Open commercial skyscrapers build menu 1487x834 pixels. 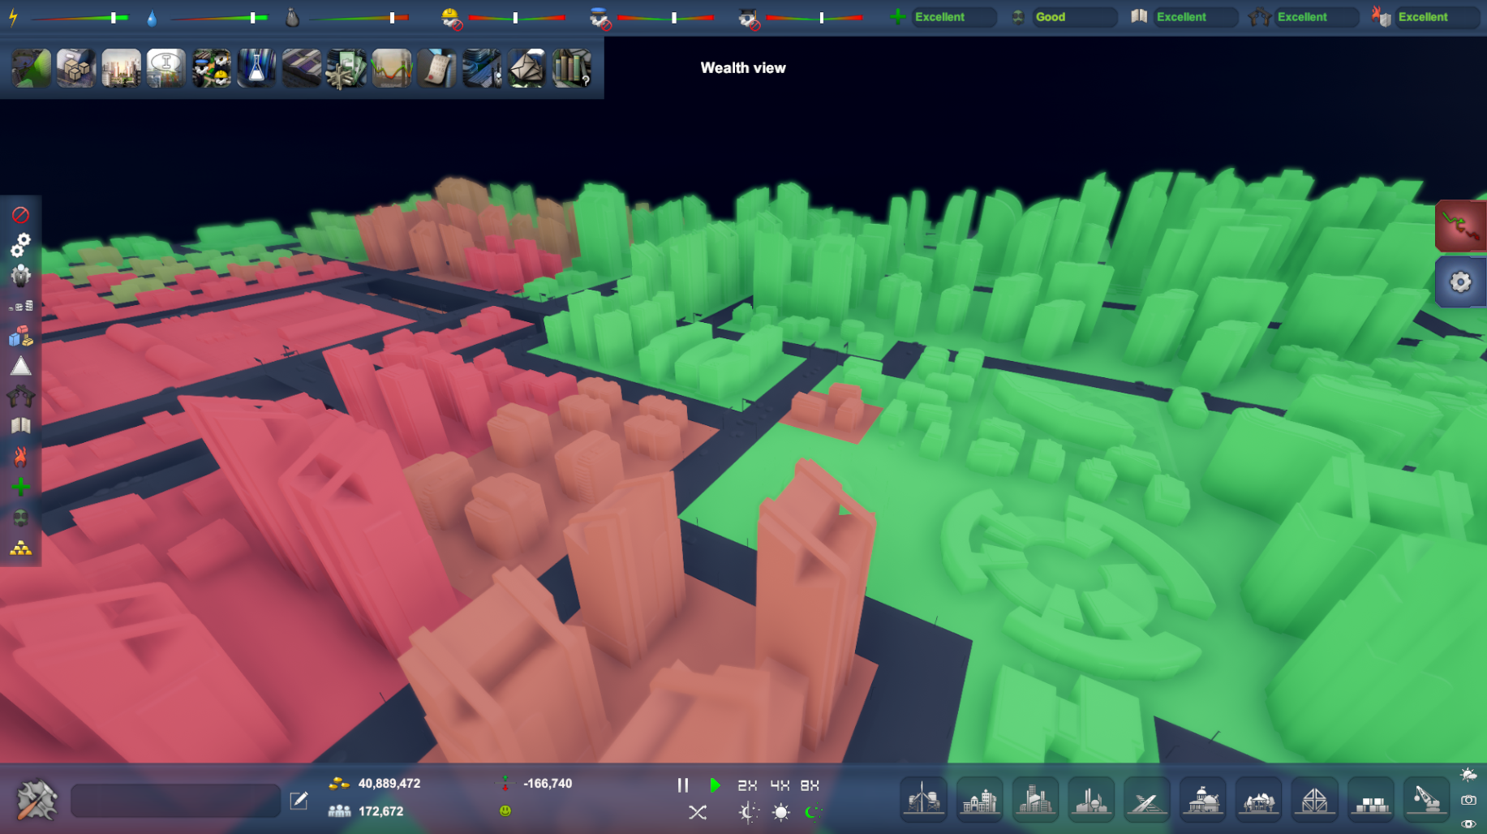click(x=1035, y=800)
